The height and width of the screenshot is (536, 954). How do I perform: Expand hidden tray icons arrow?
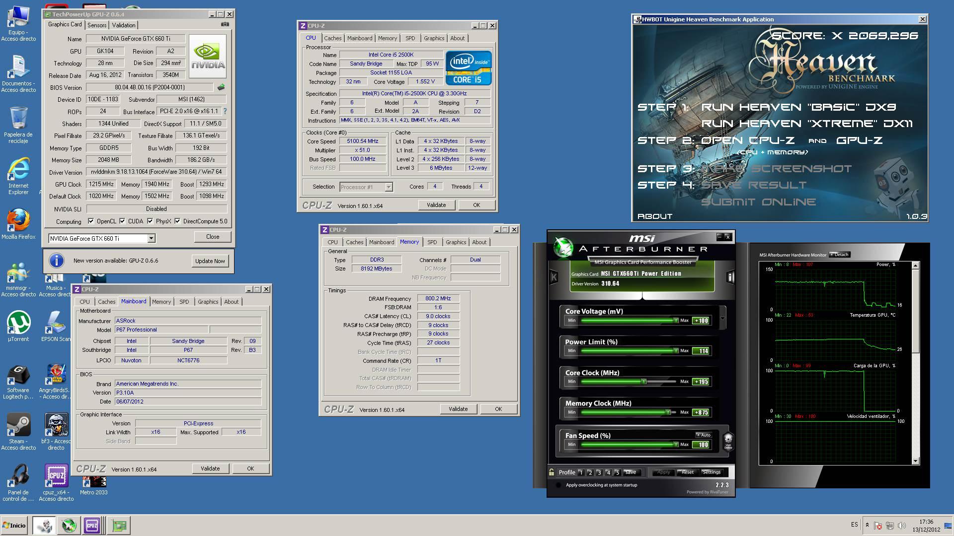pos(867,525)
